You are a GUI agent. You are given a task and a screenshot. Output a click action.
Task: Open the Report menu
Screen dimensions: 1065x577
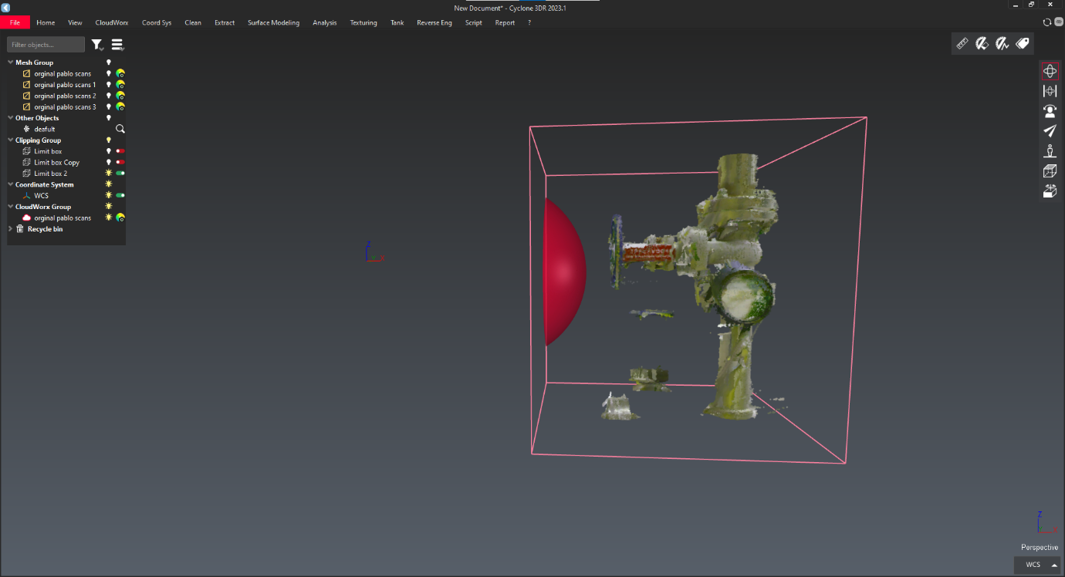pos(505,22)
